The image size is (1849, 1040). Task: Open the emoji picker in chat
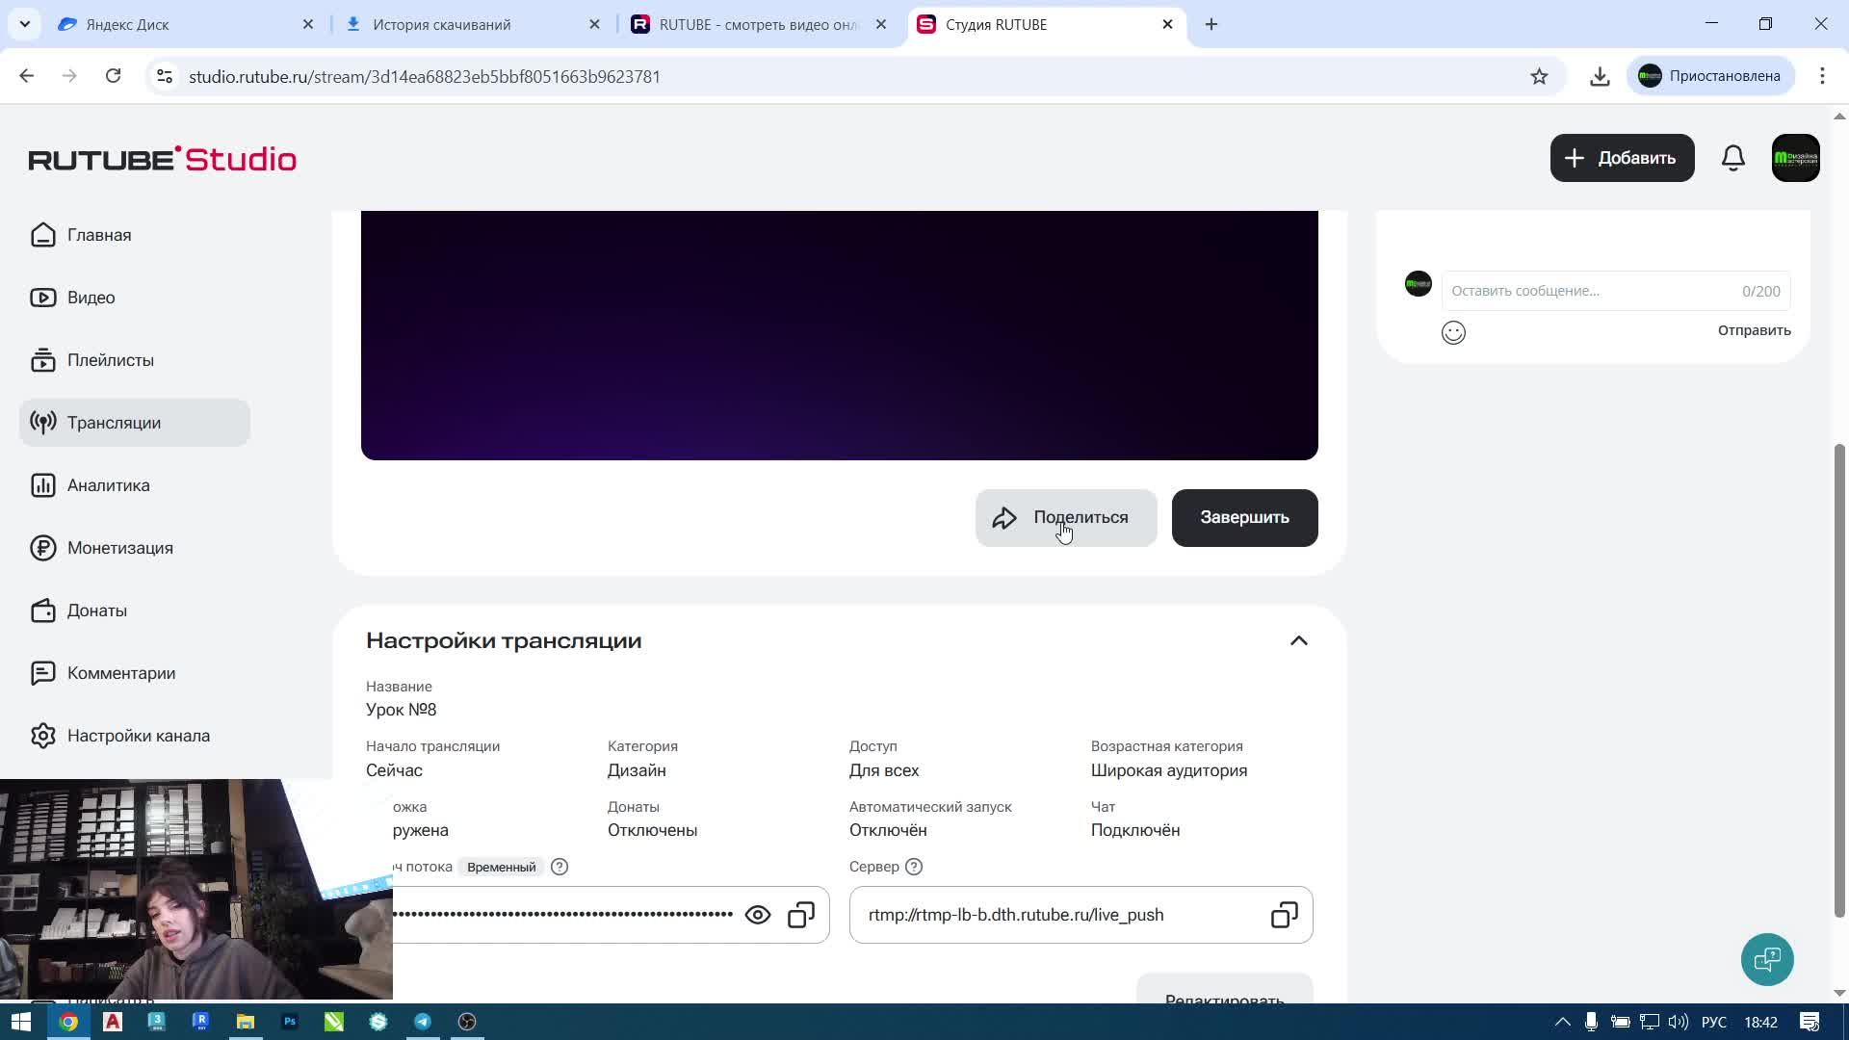point(1453,332)
